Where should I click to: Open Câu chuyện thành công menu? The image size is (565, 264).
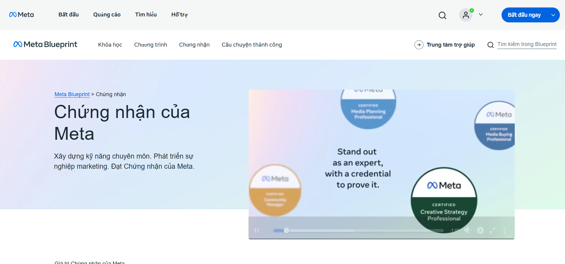pyautogui.click(x=252, y=45)
